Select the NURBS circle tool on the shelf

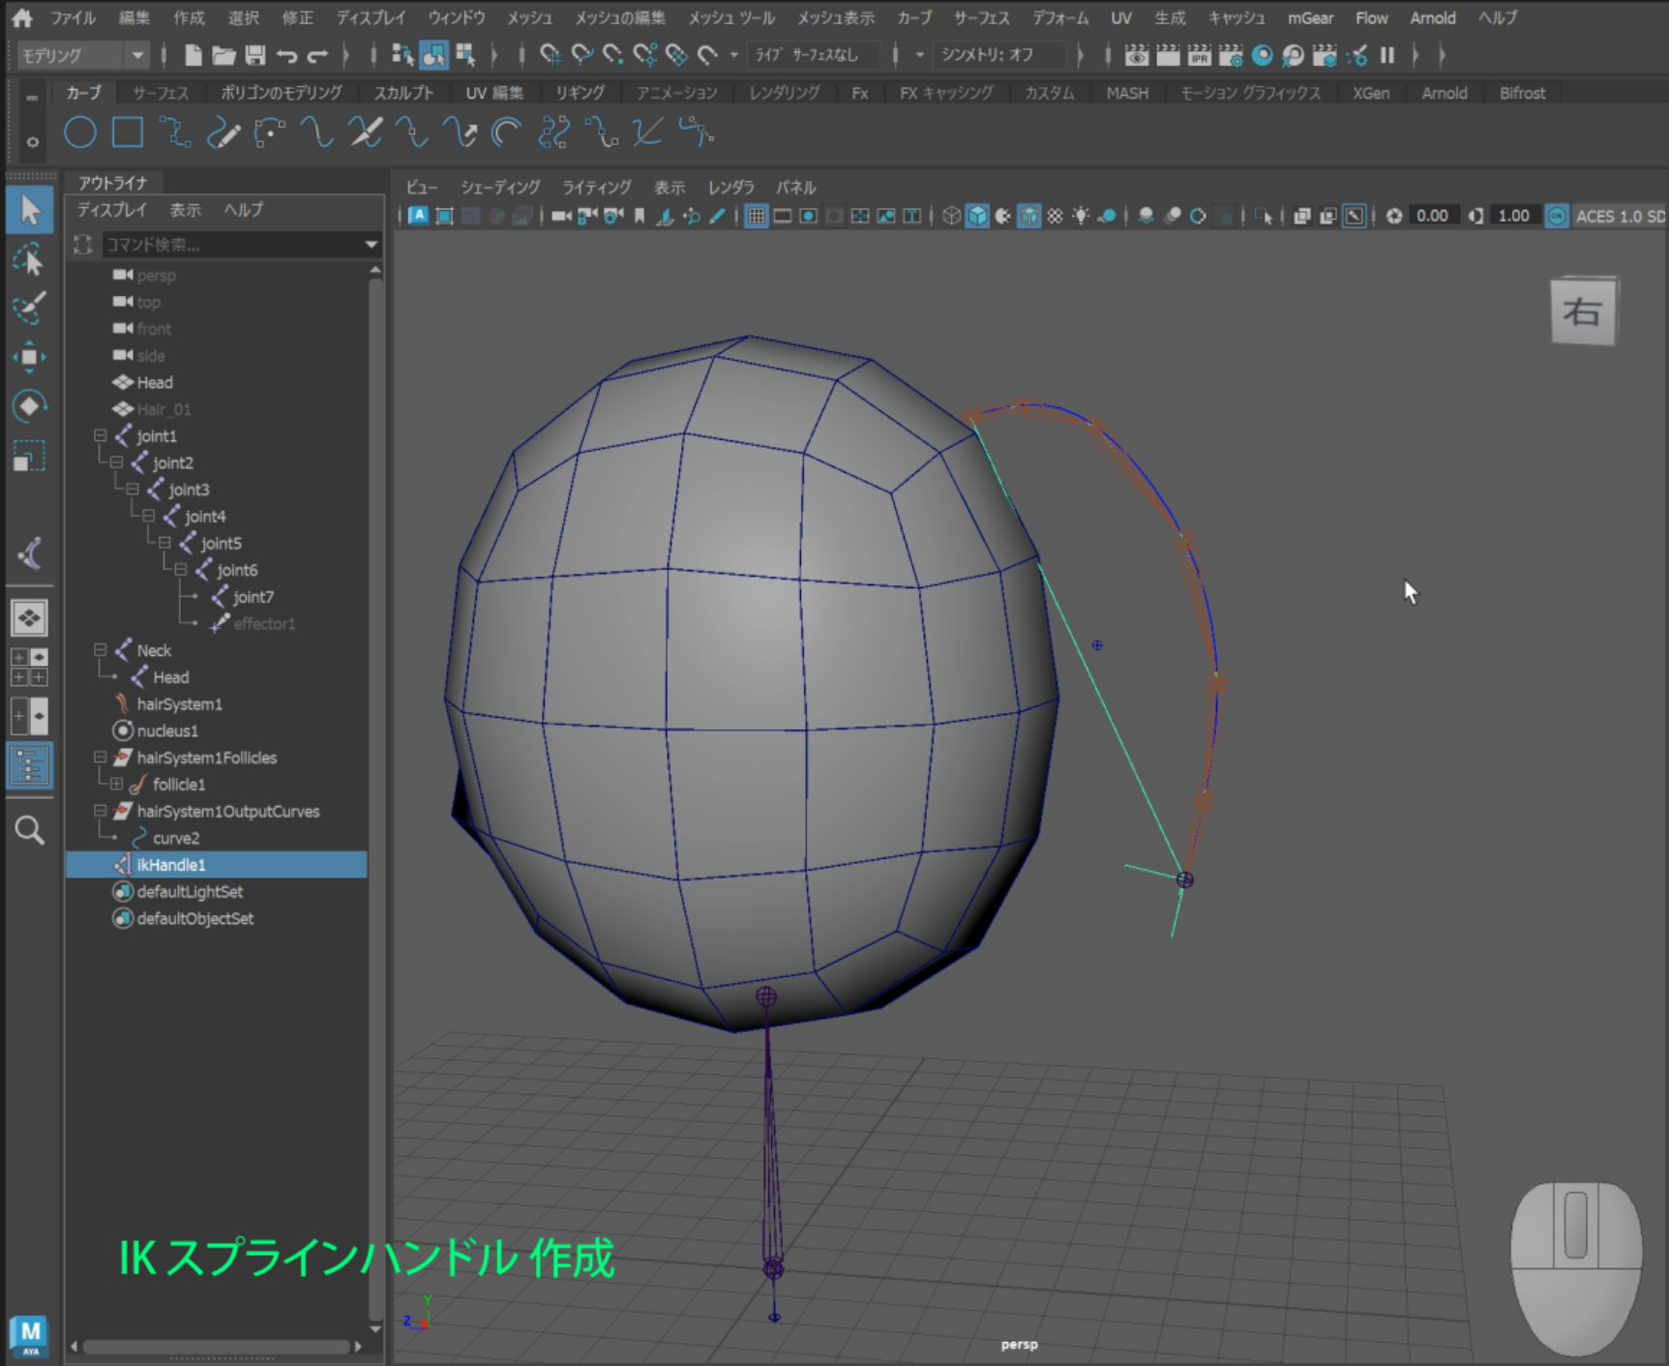[79, 133]
